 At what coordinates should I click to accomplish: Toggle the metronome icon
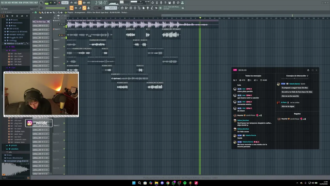click(x=71, y=3)
